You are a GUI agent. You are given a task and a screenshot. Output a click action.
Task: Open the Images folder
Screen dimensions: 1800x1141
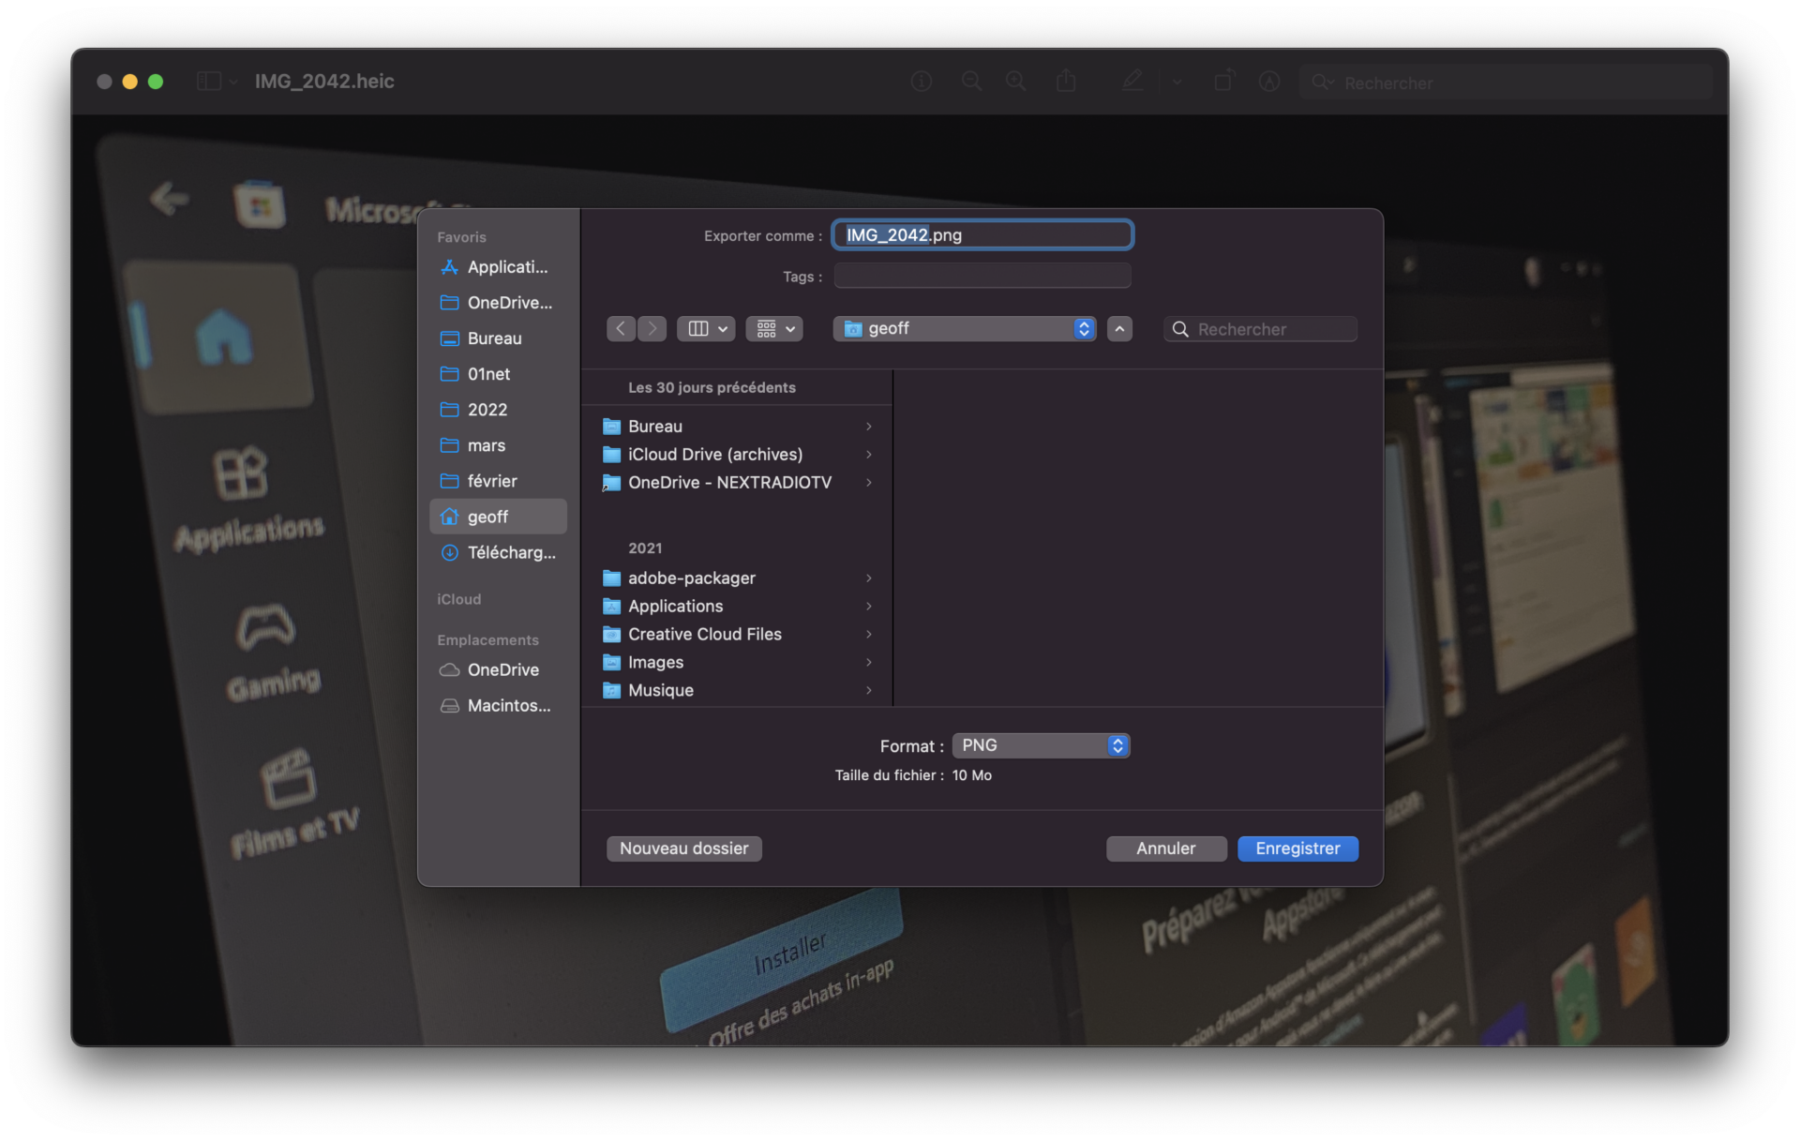pos(737,663)
